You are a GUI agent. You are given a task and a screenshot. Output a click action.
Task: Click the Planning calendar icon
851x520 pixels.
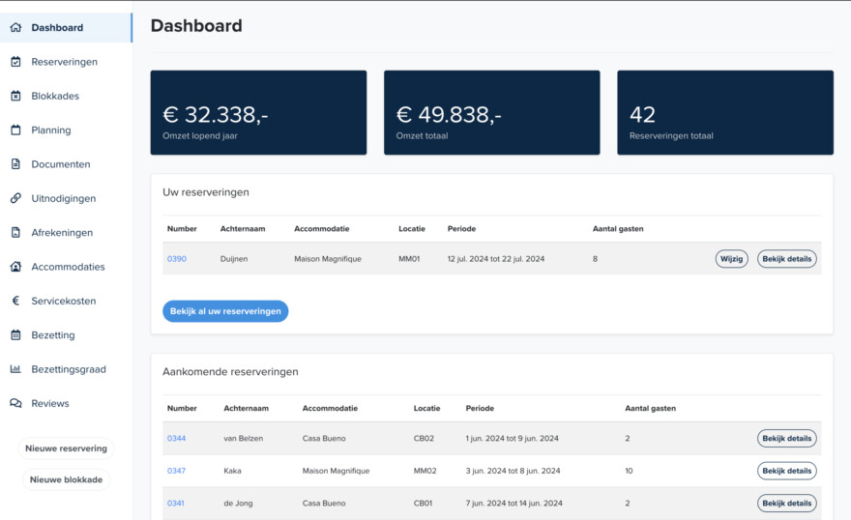pos(15,130)
